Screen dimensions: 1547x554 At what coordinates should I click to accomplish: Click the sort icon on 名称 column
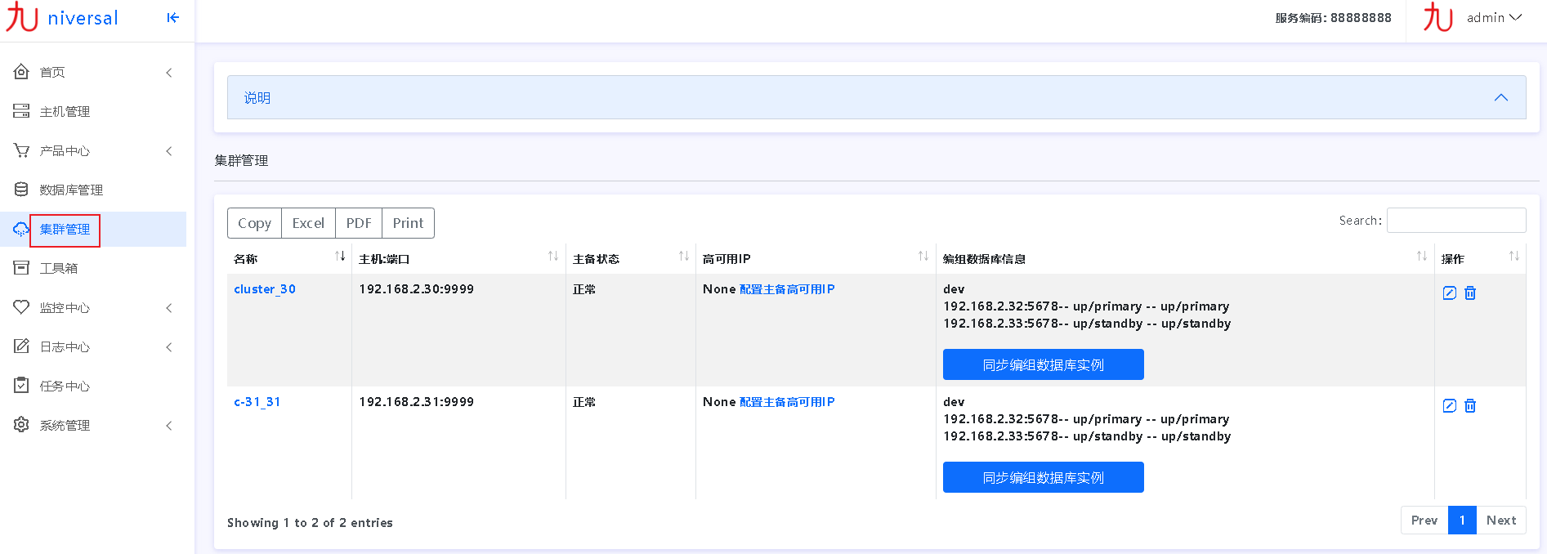[340, 257]
